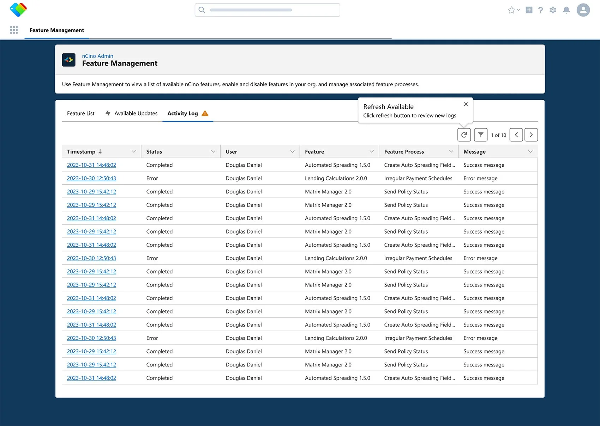Image resolution: width=600 pixels, height=426 pixels.
Task: Click the User column header
Action: click(x=260, y=152)
